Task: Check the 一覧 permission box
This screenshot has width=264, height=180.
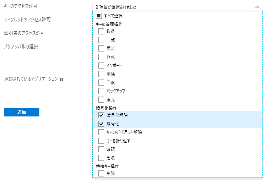Action: point(101,40)
